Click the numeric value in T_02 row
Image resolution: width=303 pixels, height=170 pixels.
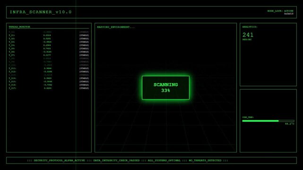tap(47, 39)
